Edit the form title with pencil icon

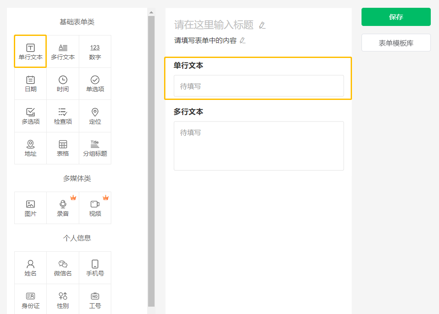pos(262,25)
